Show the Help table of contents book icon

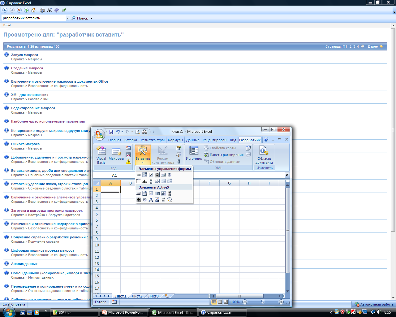click(57, 10)
